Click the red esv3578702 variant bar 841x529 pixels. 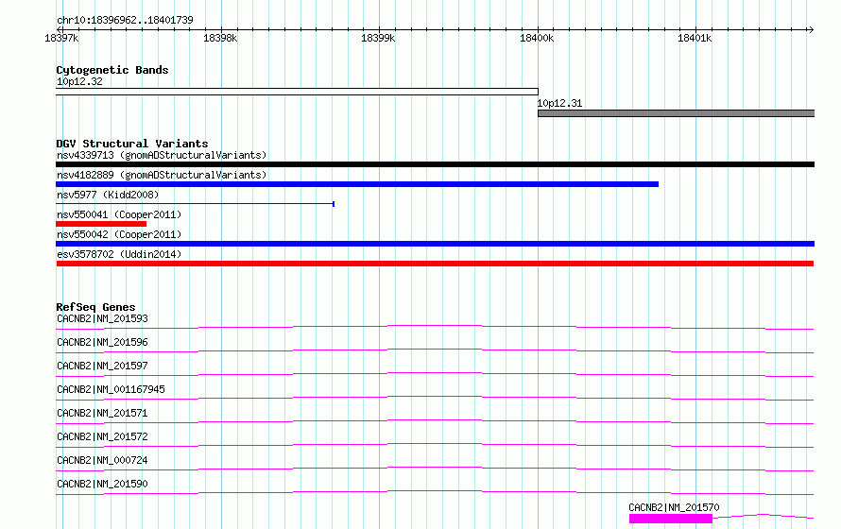click(435, 264)
